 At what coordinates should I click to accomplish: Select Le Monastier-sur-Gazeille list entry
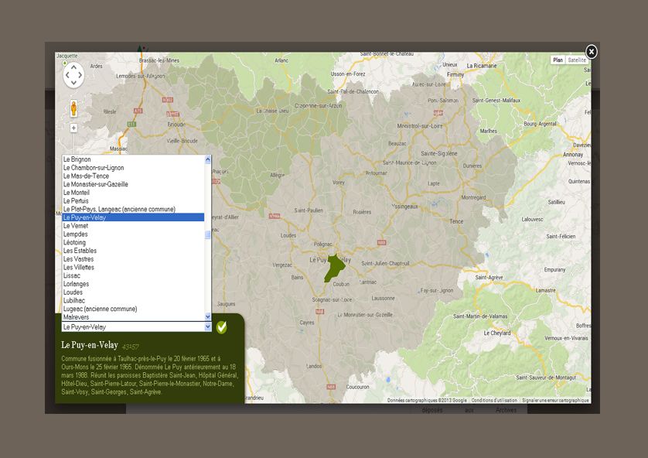point(96,184)
